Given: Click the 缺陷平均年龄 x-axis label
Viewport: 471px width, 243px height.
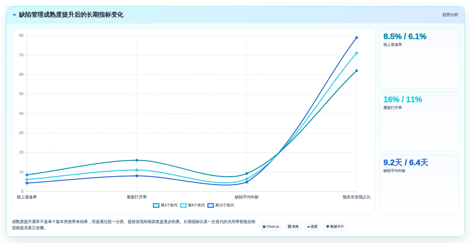Looking at the screenshot, I should click(x=247, y=197).
